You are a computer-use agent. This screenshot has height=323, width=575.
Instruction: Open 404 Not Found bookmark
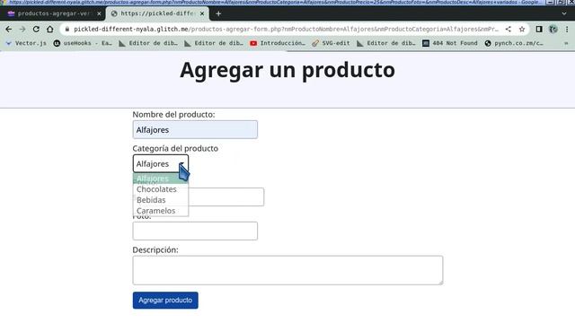pos(450,43)
